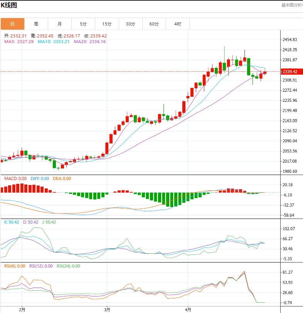Choose the 30分 interval tab
303x313 pixels.
[x=130, y=24]
